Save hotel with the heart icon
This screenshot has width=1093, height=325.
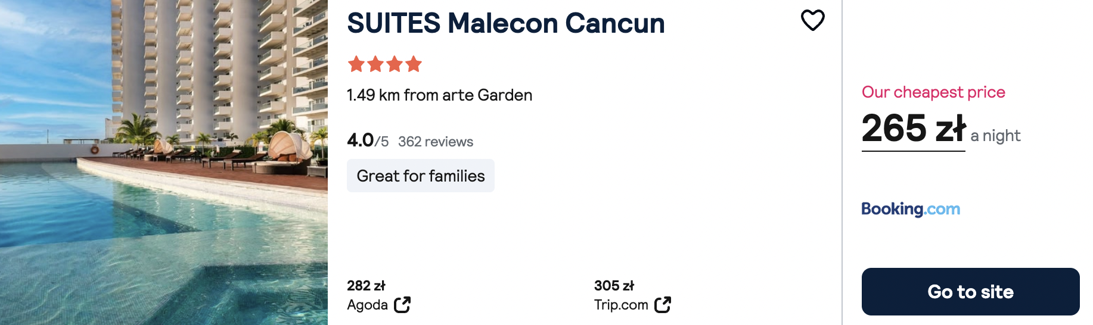coord(812,20)
